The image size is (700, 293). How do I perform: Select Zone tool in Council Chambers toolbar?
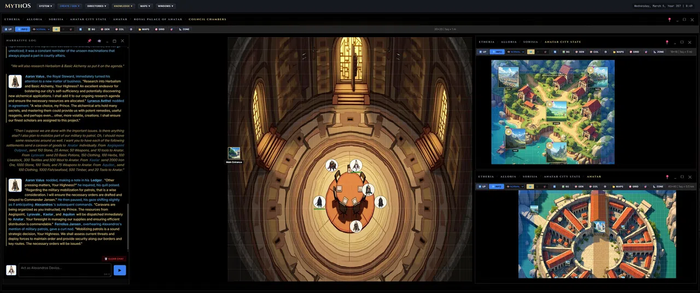(x=184, y=29)
